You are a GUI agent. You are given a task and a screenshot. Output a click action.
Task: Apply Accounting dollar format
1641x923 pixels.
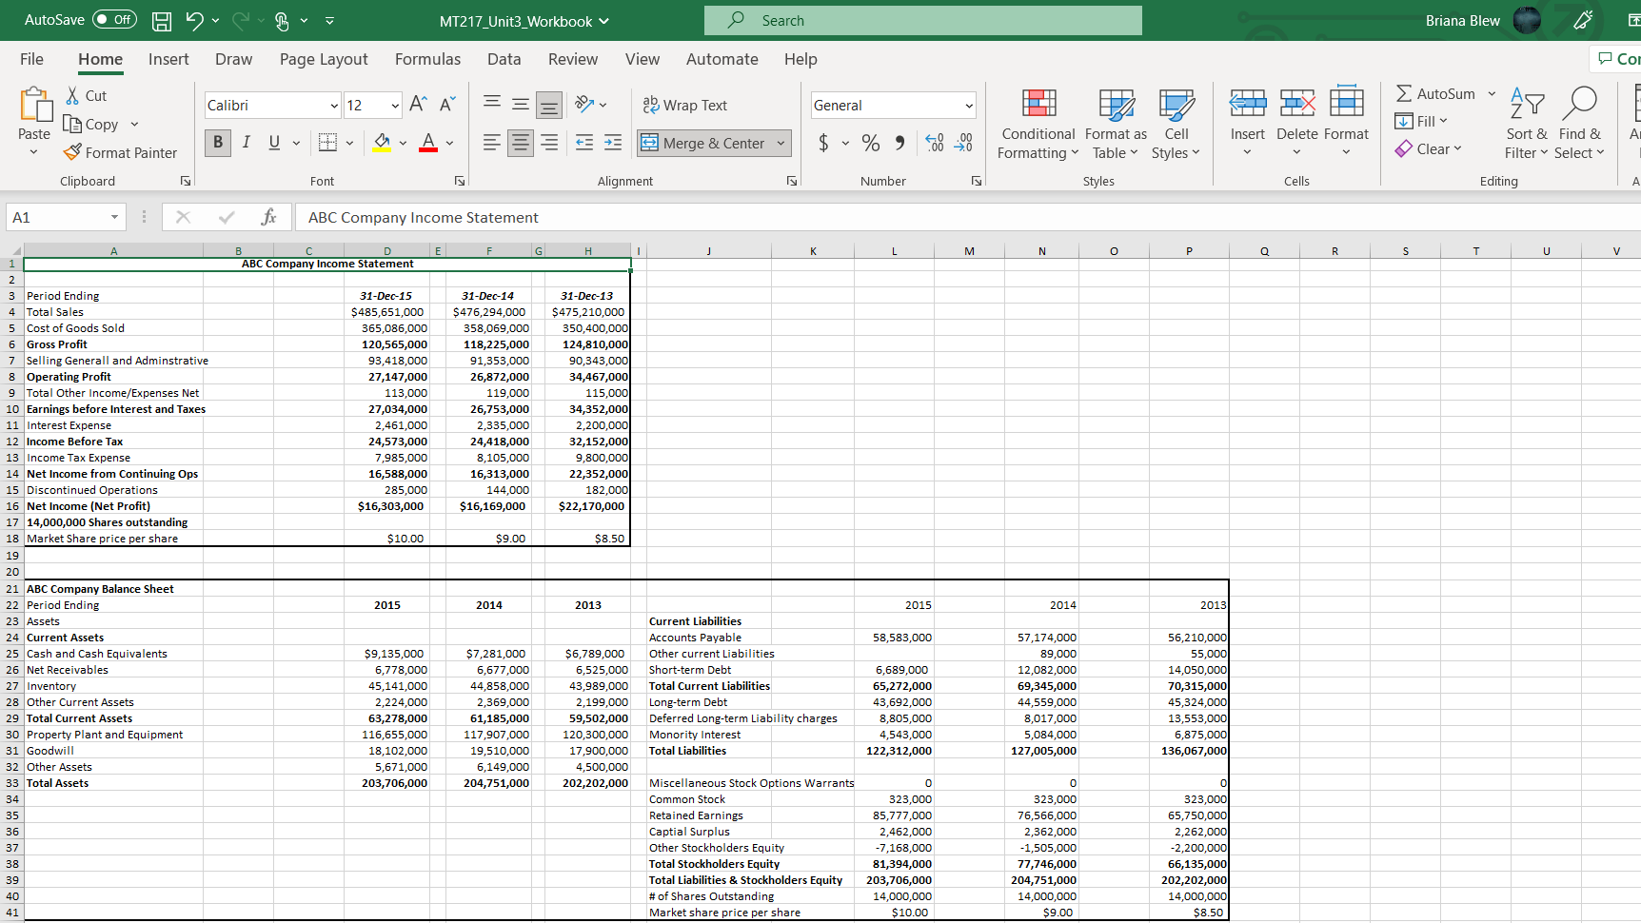(x=823, y=143)
